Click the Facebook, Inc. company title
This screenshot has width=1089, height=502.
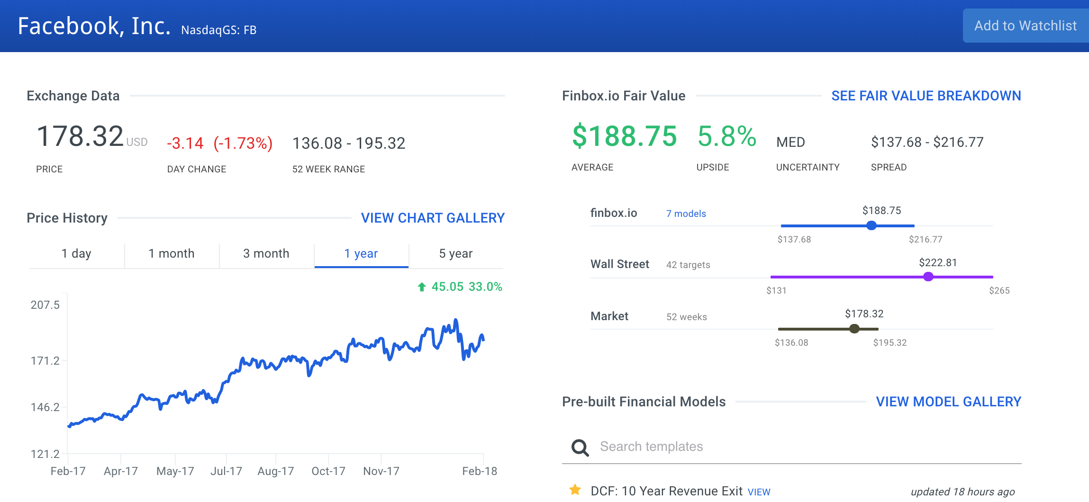(x=94, y=26)
